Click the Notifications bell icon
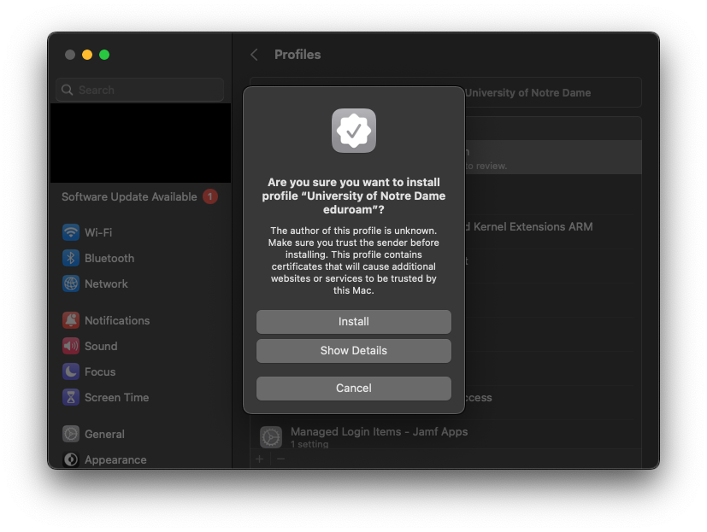This screenshot has width=707, height=532. click(x=71, y=320)
